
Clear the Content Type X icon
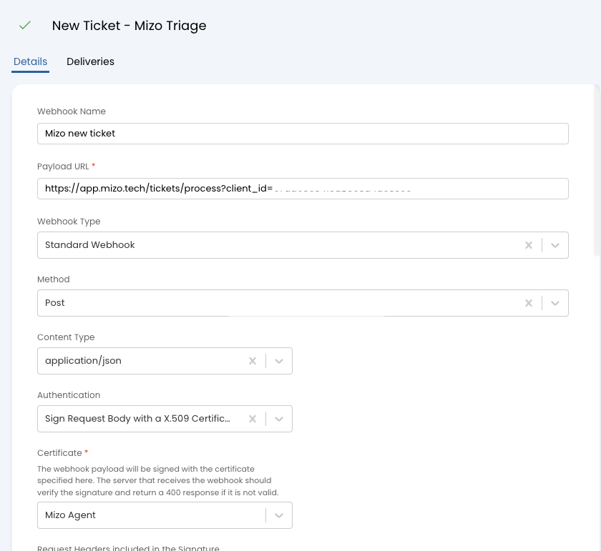253,361
